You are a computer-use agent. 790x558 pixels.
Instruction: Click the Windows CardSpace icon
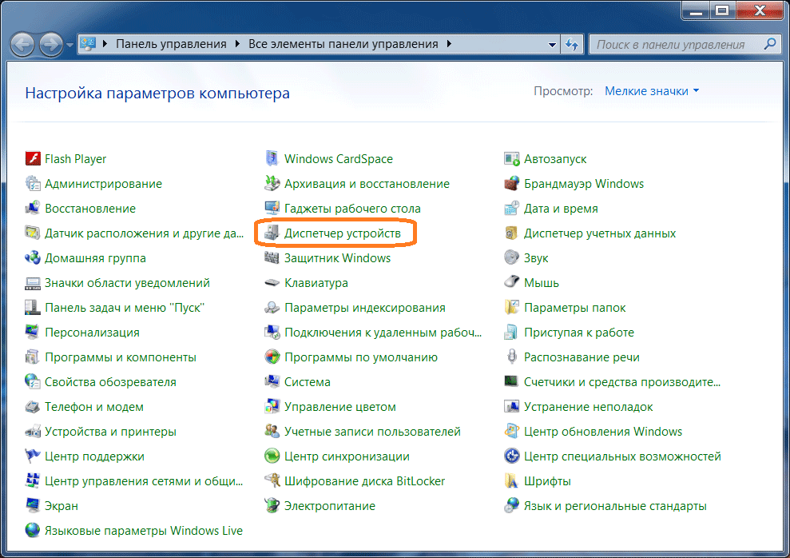272,159
